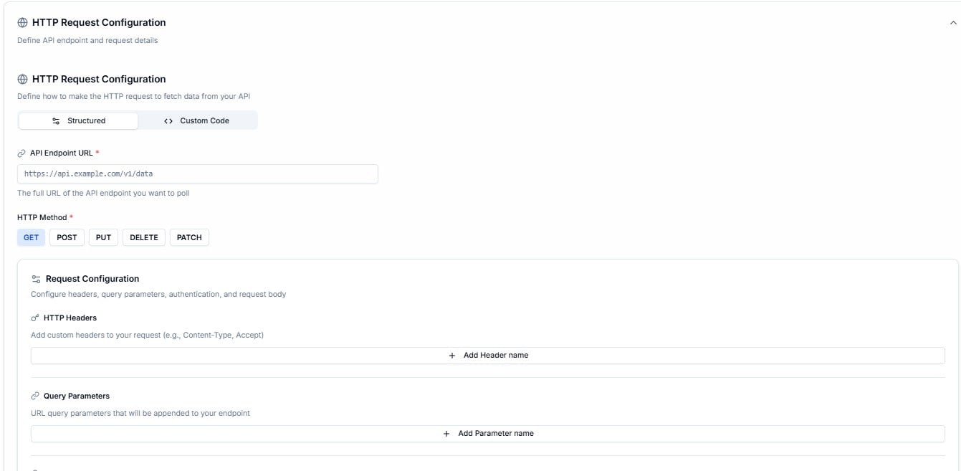The height and width of the screenshot is (471, 961).
Task: Click globe icon beside second HTTP Request Configuration heading
Action: tap(22, 80)
